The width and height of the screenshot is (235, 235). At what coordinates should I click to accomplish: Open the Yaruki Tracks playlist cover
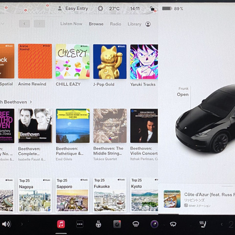pos(144,62)
